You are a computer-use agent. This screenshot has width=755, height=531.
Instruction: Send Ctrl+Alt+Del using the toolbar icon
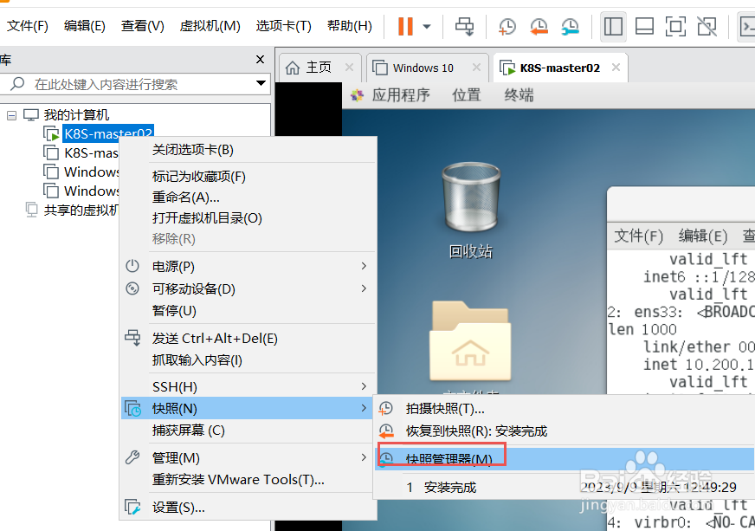tap(464, 27)
